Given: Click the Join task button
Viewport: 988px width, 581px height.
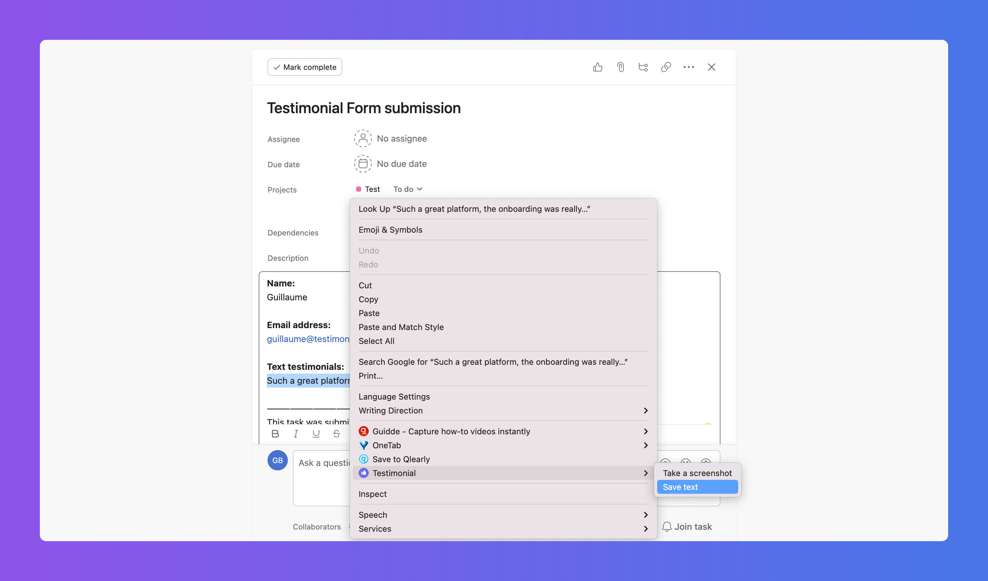Looking at the screenshot, I should click(687, 527).
